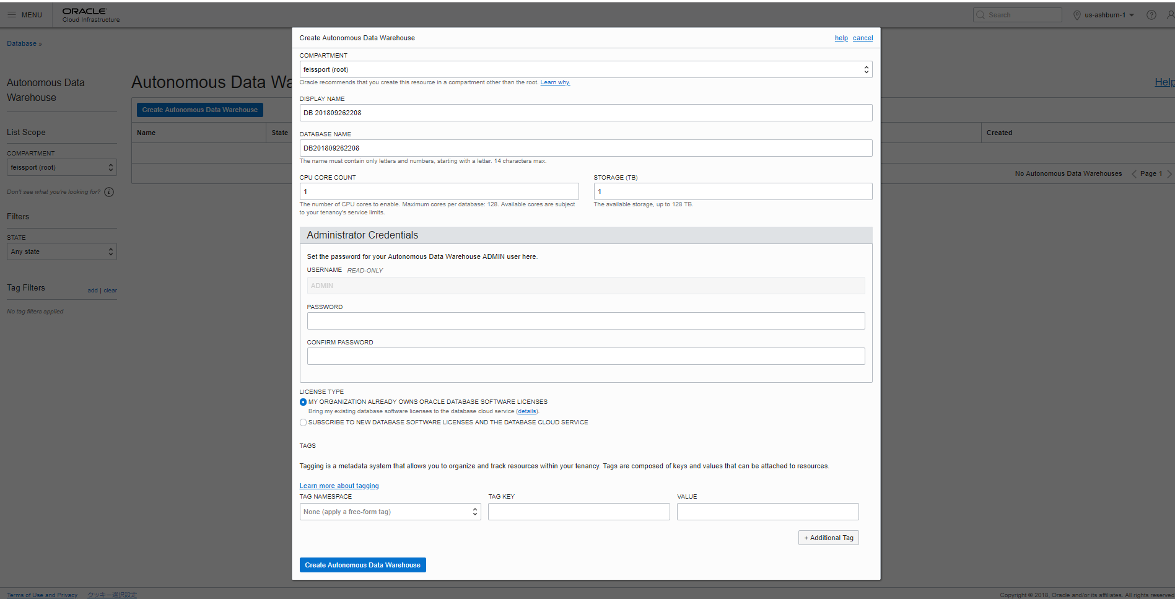Open the hamburger MENU icon
1175x599 pixels.
(12, 15)
